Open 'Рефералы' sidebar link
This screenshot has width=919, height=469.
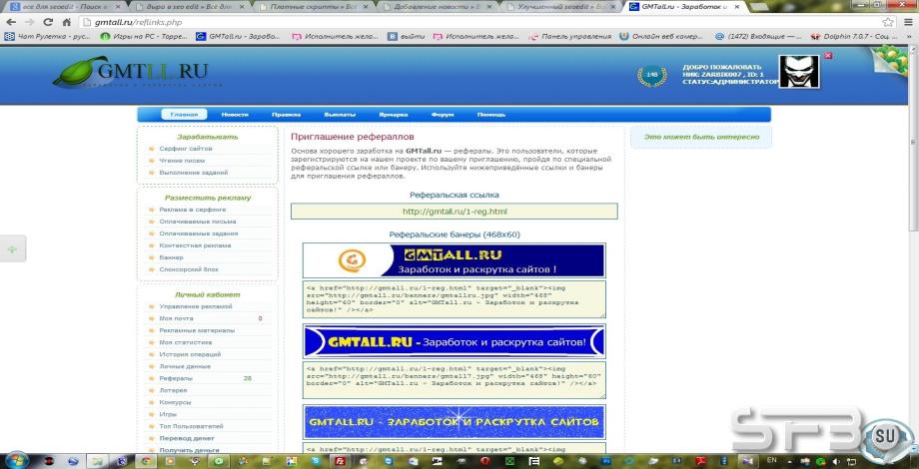[x=176, y=378]
